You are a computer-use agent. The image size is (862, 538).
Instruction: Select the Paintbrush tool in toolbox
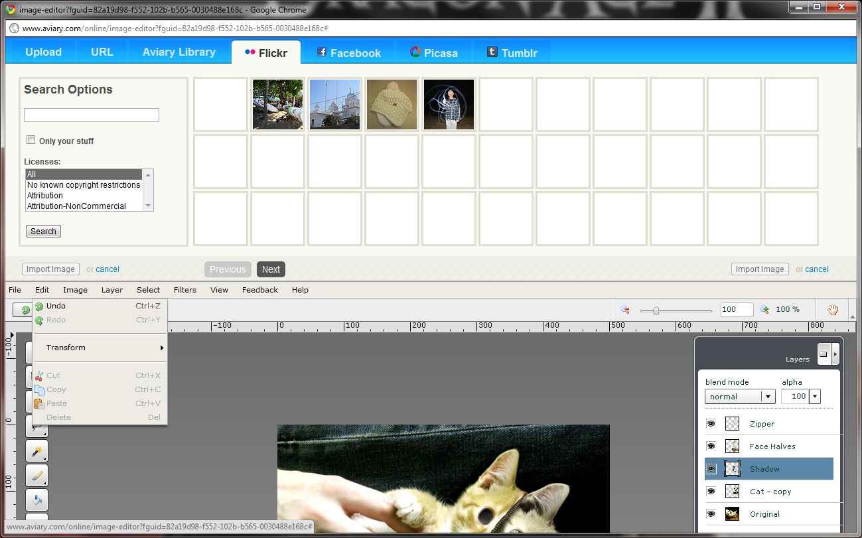pos(36,476)
